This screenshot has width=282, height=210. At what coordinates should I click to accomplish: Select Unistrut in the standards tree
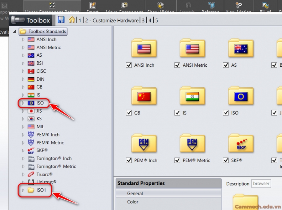click(46, 182)
